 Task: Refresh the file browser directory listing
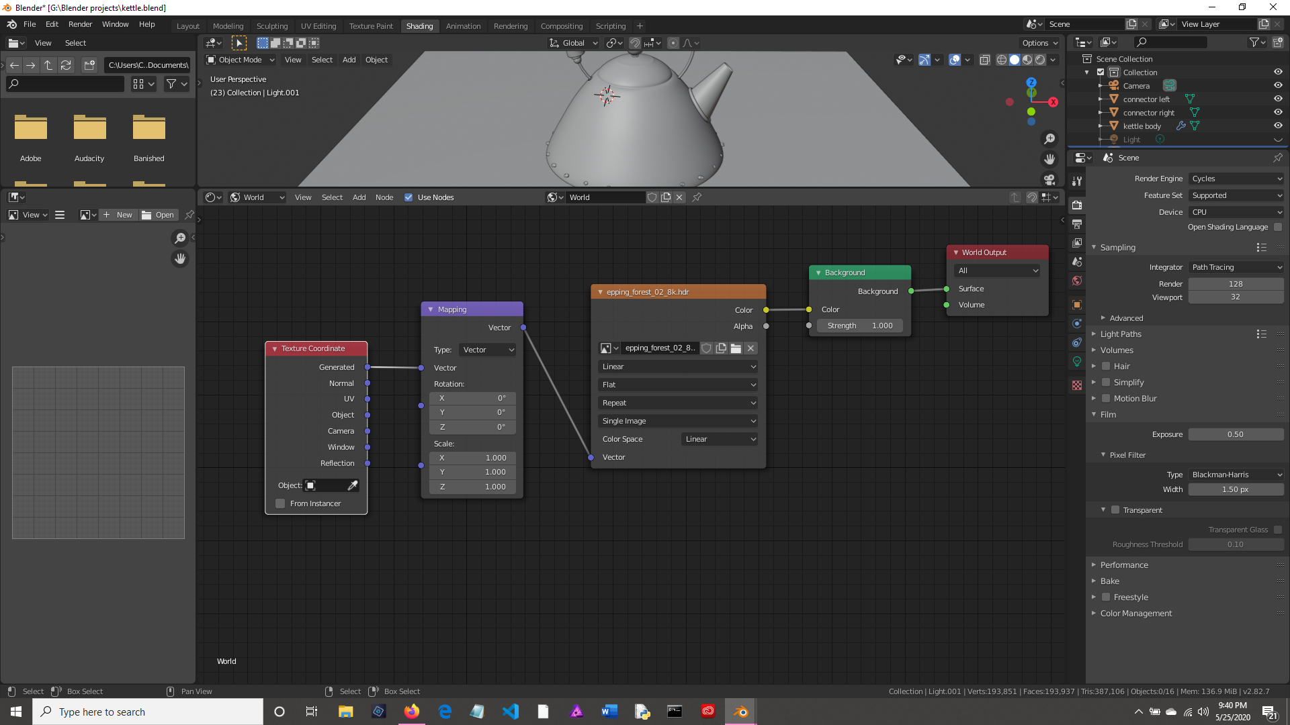(x=66, y=65)
